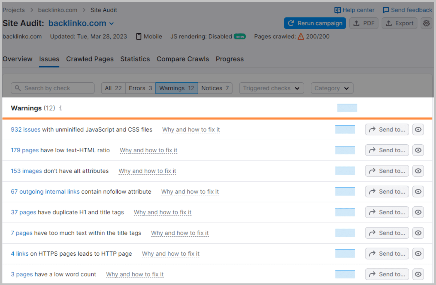Hide the duplicate H1 and title issue
The image size is (436, 285).
418,212
